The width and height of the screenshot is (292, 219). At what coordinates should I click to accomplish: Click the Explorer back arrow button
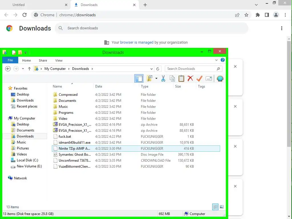tap(8, 69)
